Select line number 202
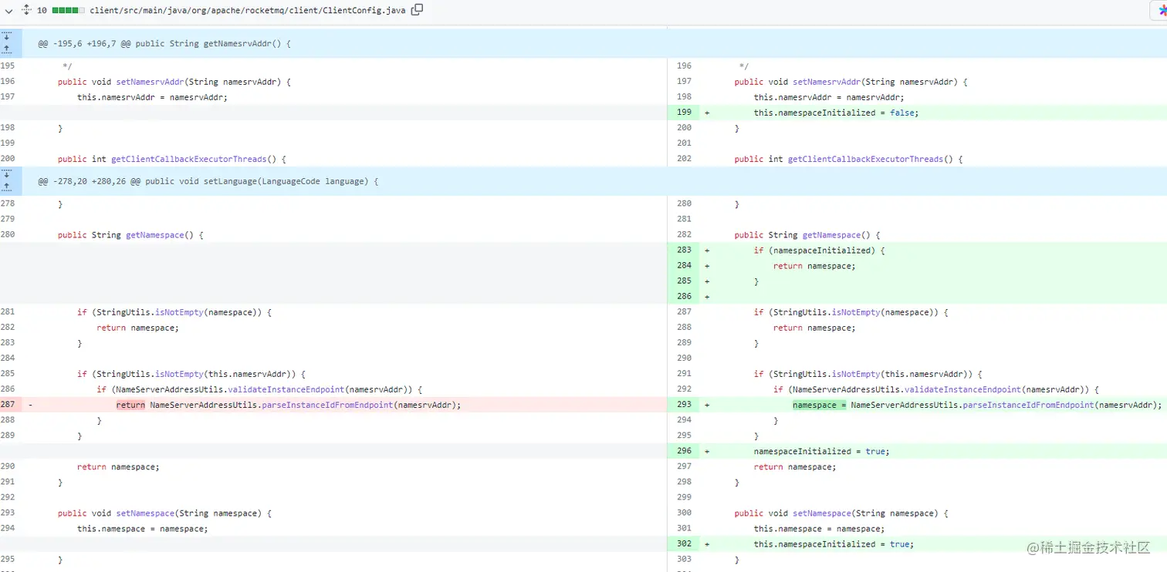The width and height of the screenshot is (1167, 572). tap(684, 159)
